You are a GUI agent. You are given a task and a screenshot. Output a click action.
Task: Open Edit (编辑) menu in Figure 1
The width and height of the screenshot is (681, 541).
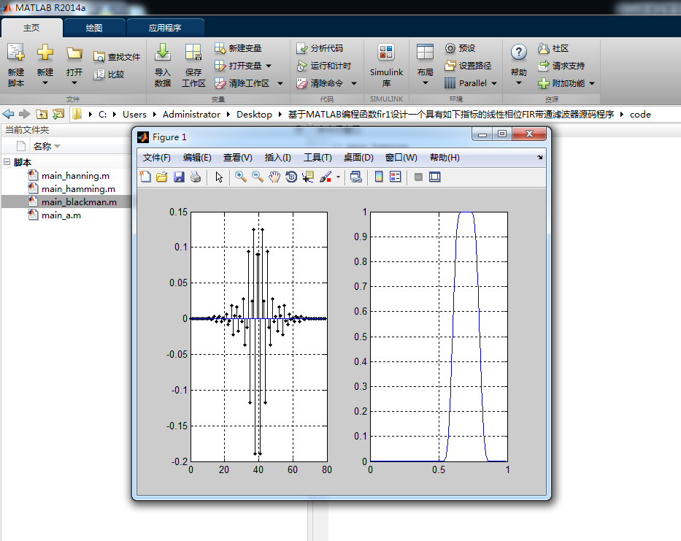click(x=197, y=157)
